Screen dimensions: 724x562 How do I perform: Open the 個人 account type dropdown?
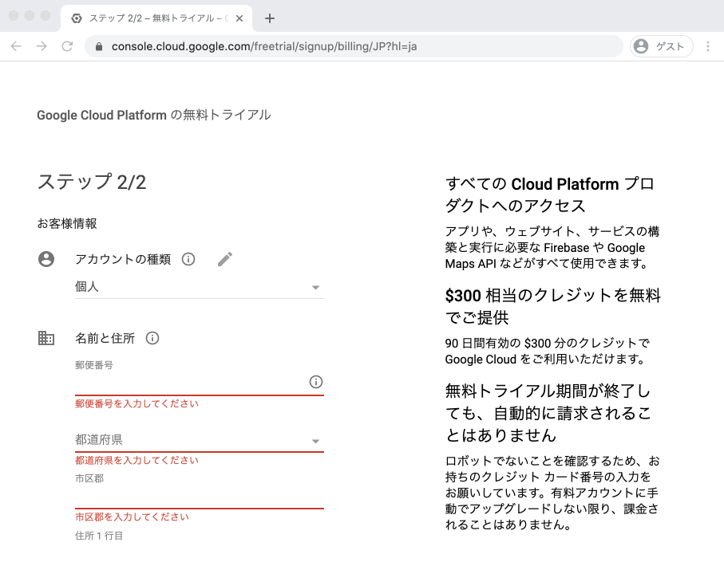tap(200, 287)
